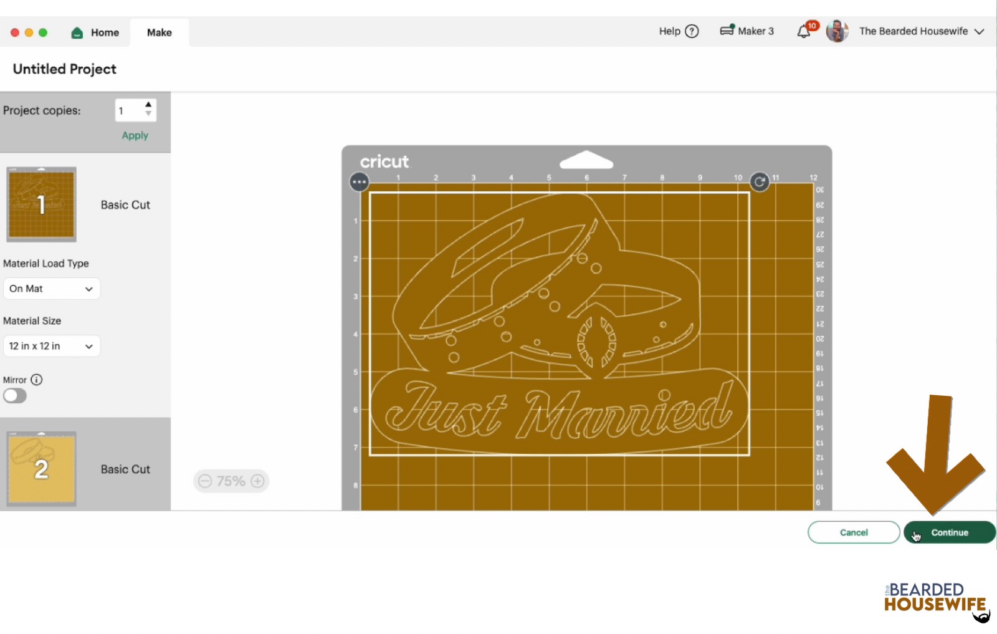Decrease project copies with down arrow
997x634 pixels.
(148, 114)
